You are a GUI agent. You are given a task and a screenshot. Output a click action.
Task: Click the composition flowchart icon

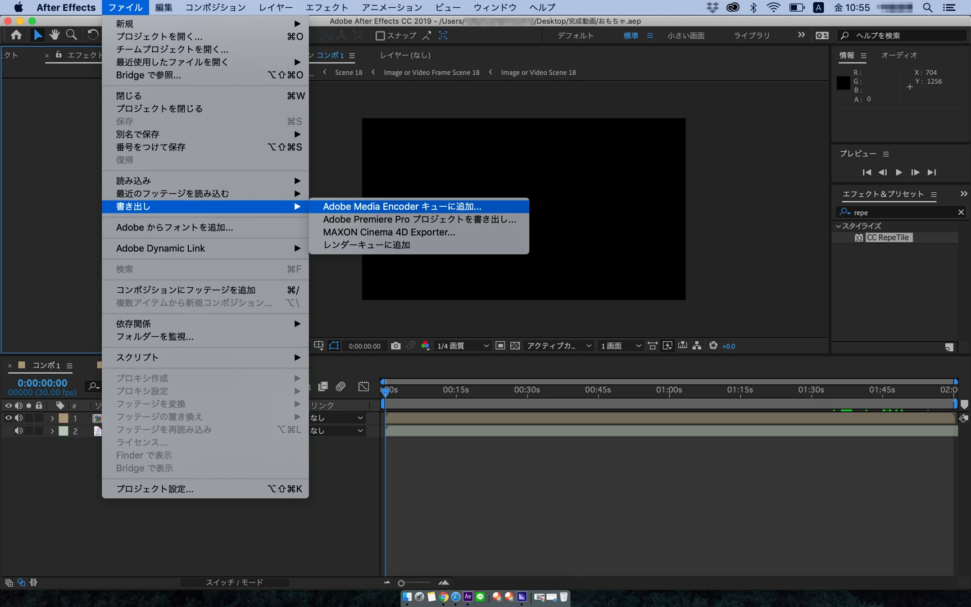click(697, 346)
